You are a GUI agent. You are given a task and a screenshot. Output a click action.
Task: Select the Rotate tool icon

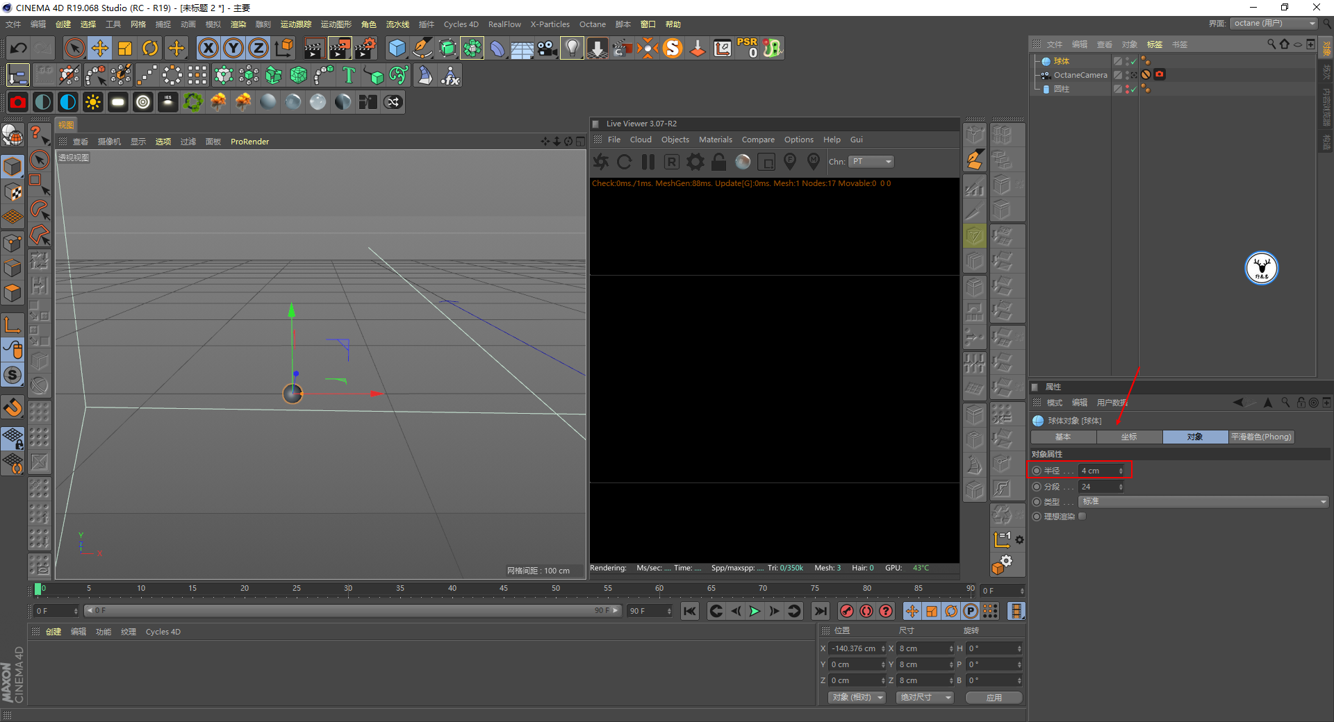150,48
